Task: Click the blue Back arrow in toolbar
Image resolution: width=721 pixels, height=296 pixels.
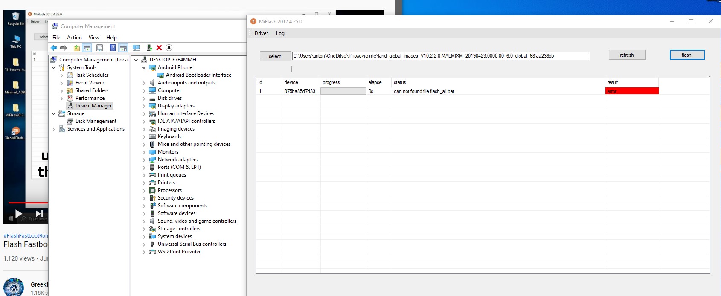Action: pyautogui.click(x=54, y=48)
